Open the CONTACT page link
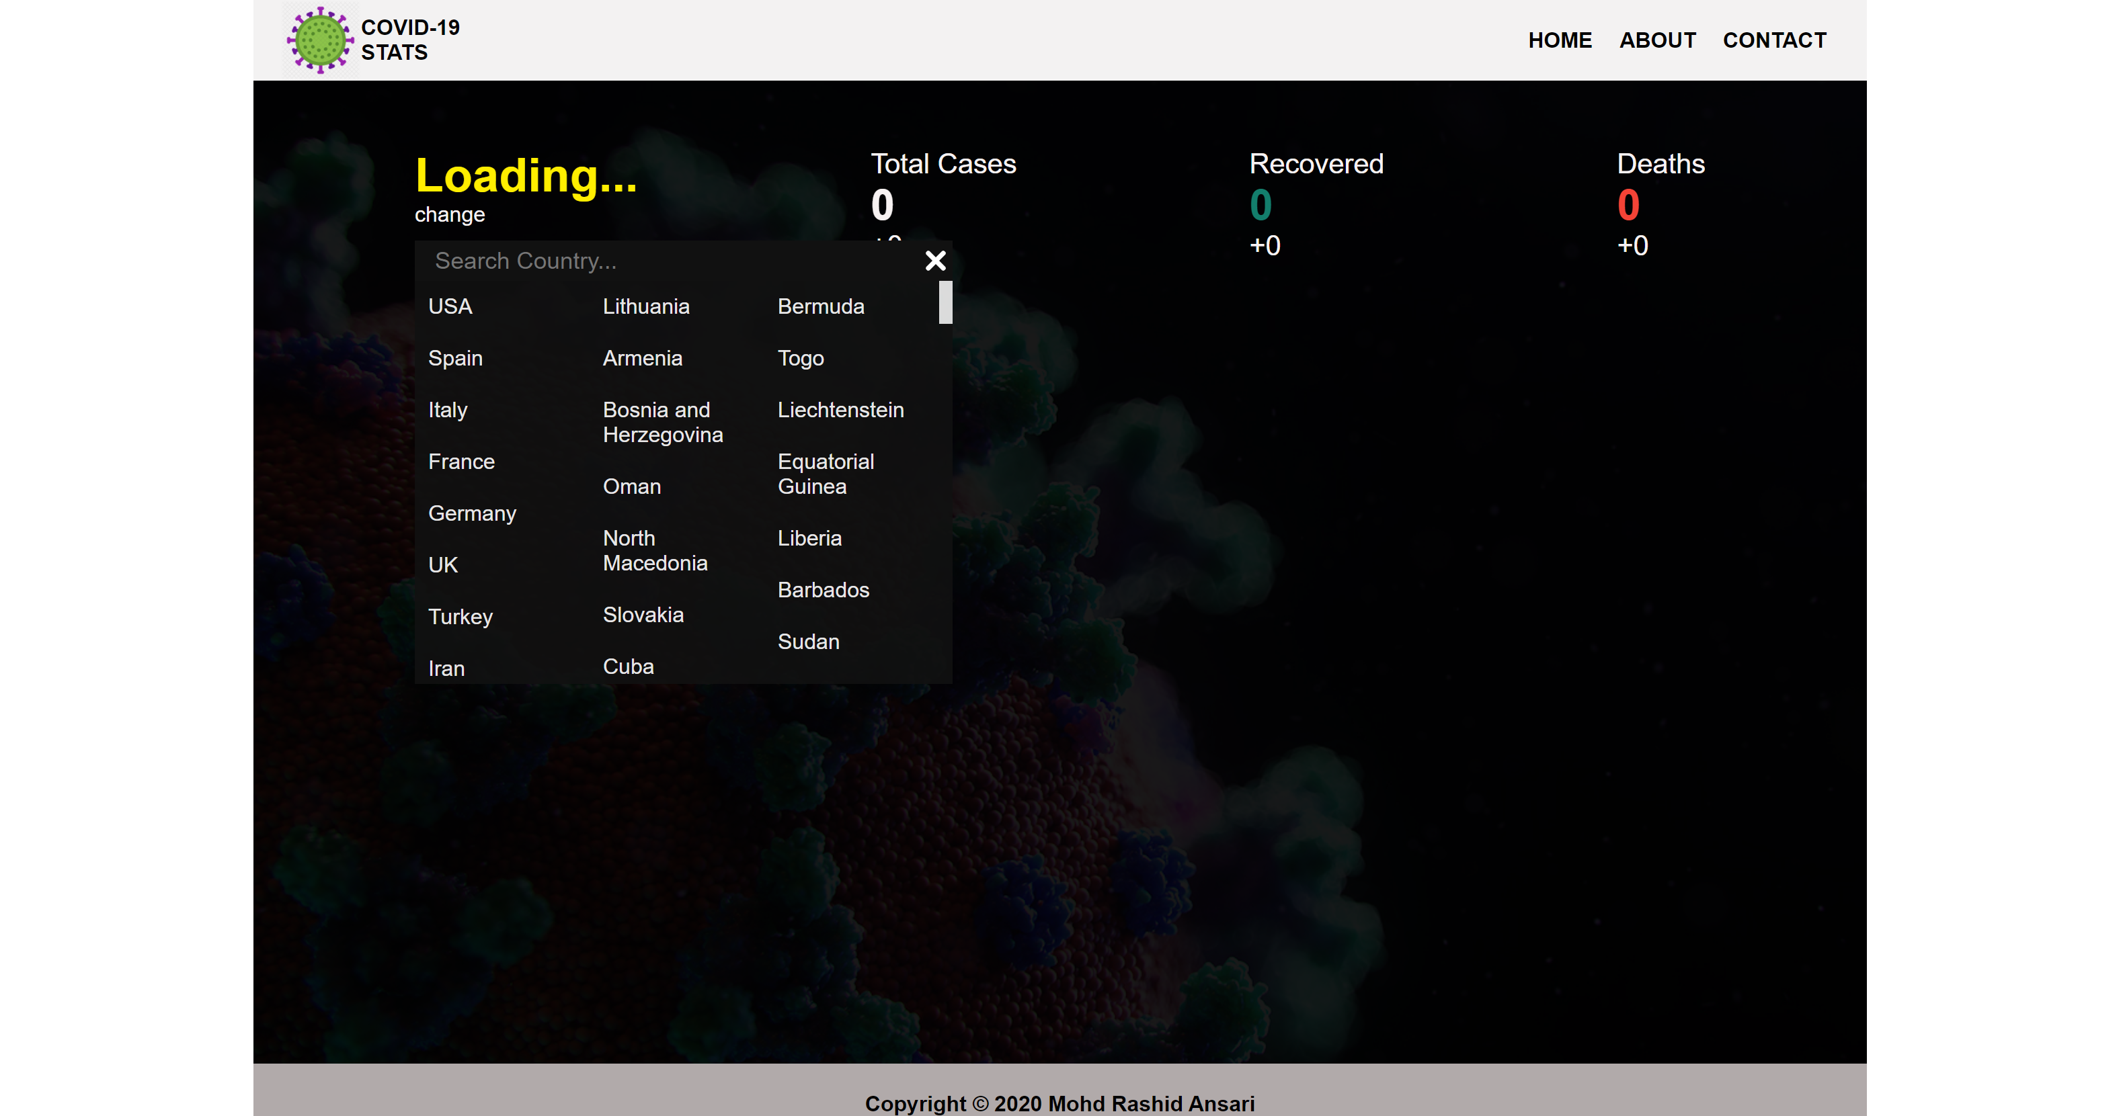2121x1116 pixels. coord(1774,40)
